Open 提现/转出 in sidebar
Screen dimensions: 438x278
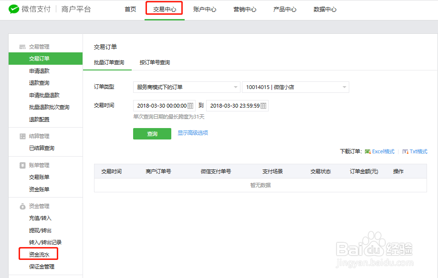[x=40, y=230]
